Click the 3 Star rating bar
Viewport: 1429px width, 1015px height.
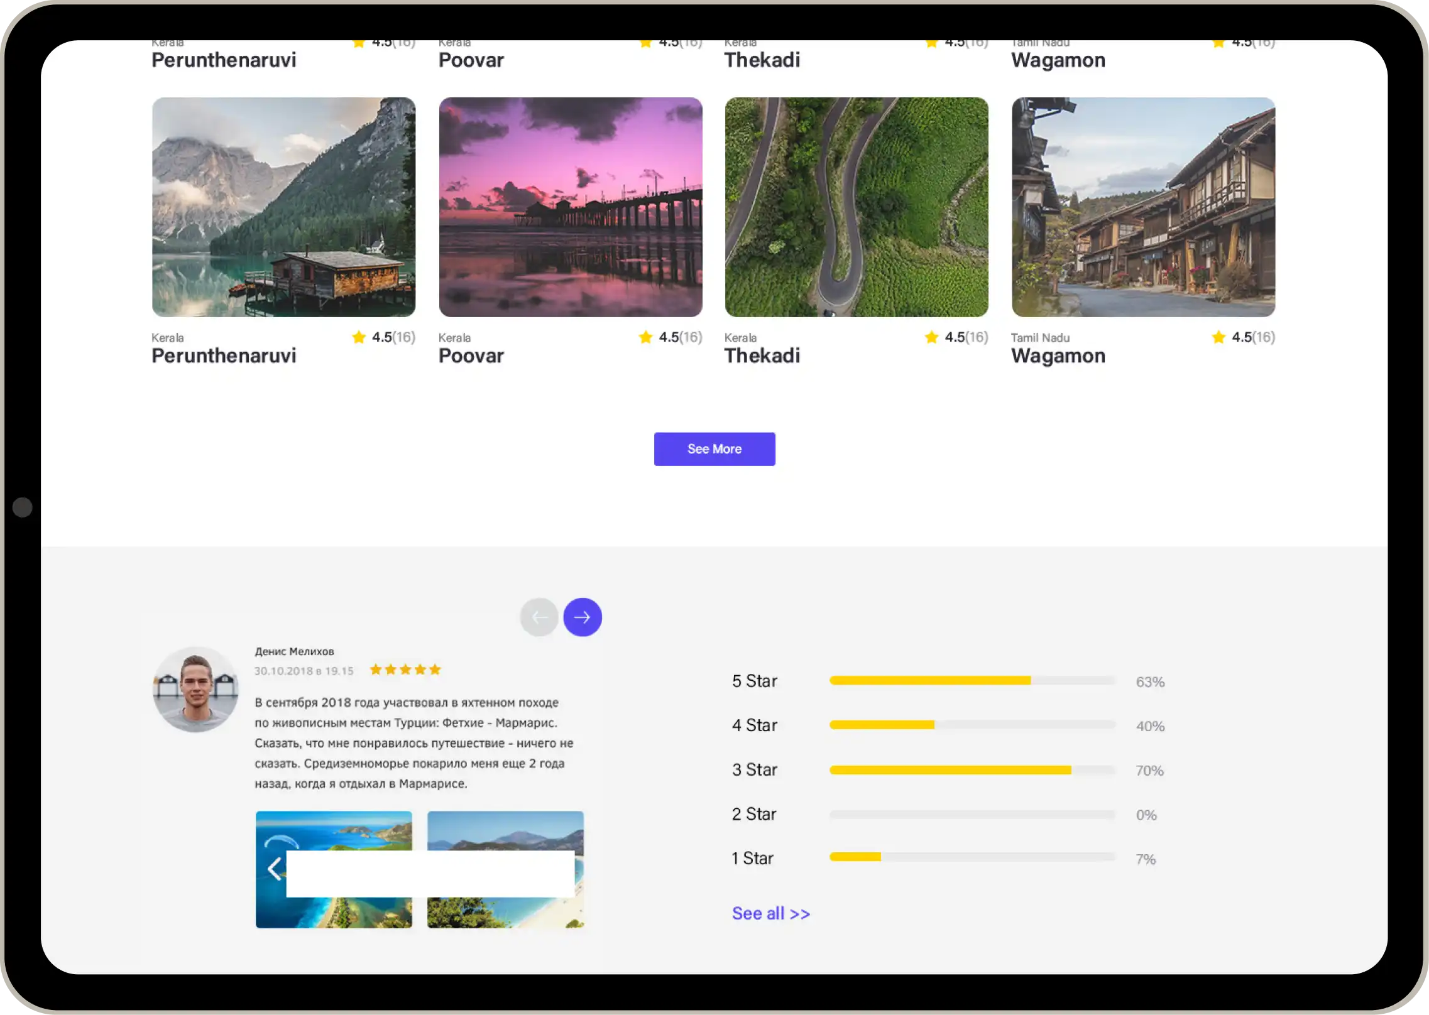click(x=972, y=769)
